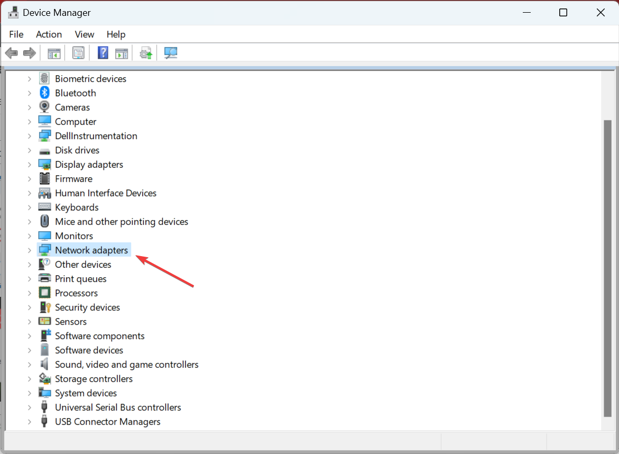Select the Disk drives icon

coord(44,151)
